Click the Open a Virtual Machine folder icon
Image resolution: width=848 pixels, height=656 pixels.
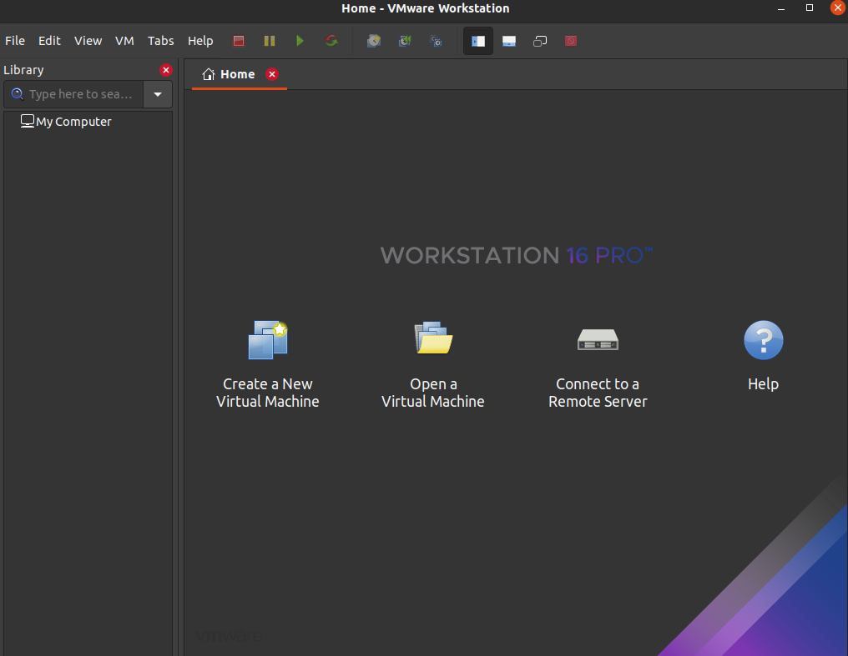(x=433, y=338)
